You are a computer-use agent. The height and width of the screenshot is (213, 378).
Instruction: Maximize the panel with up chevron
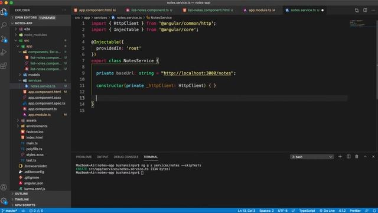[x=365, y=157]
